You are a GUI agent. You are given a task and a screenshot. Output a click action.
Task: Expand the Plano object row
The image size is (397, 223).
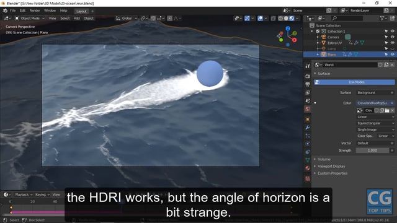click(318, 55)
